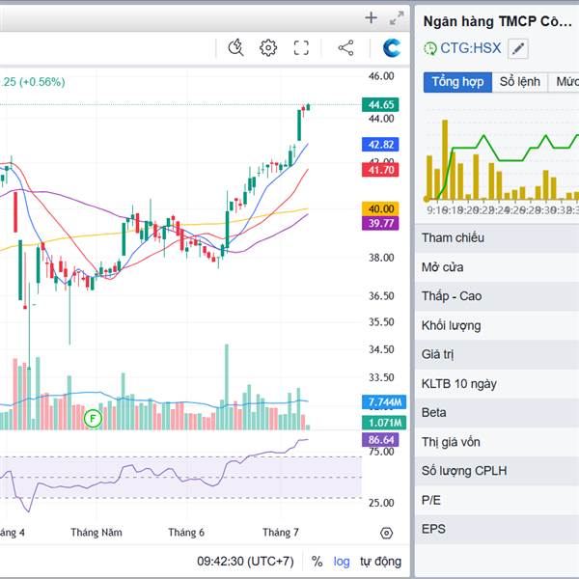Image resolution: width=579 pixels, height=579 pixels.
Task: Click the Tham chiếu row
Action: [x=497, y=237]
